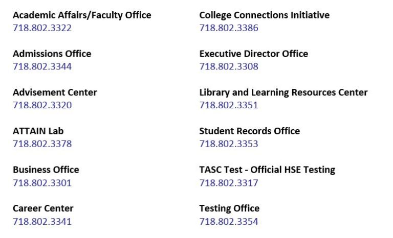The height and width of the screenshot is (238, 393).
Task: Click the TASC Test phone number 718.802.3317
Action: [x=229, y=183]
